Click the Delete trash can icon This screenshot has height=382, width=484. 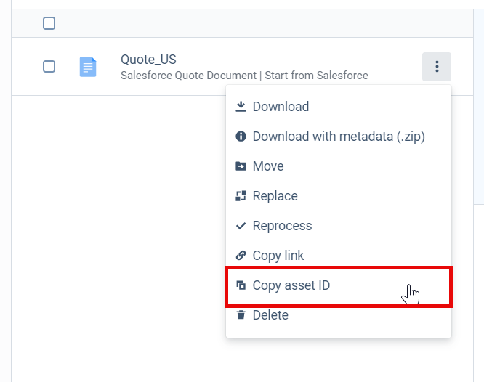tap(241, 315)
